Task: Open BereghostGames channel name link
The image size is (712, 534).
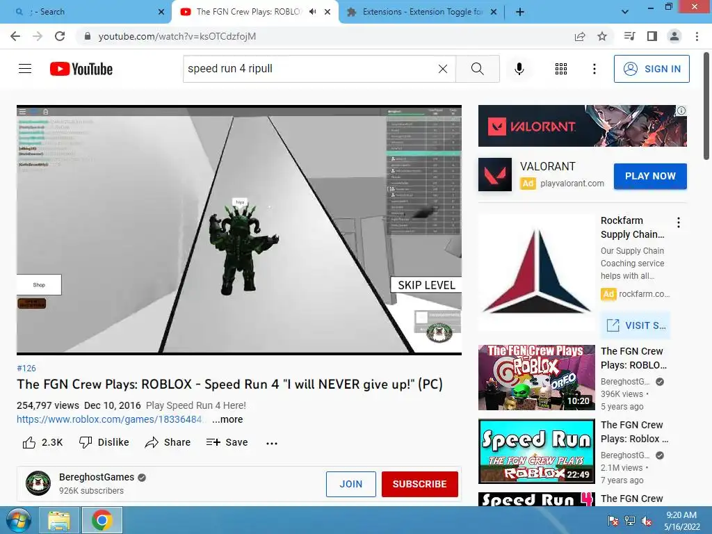Action: pos(97,477)
